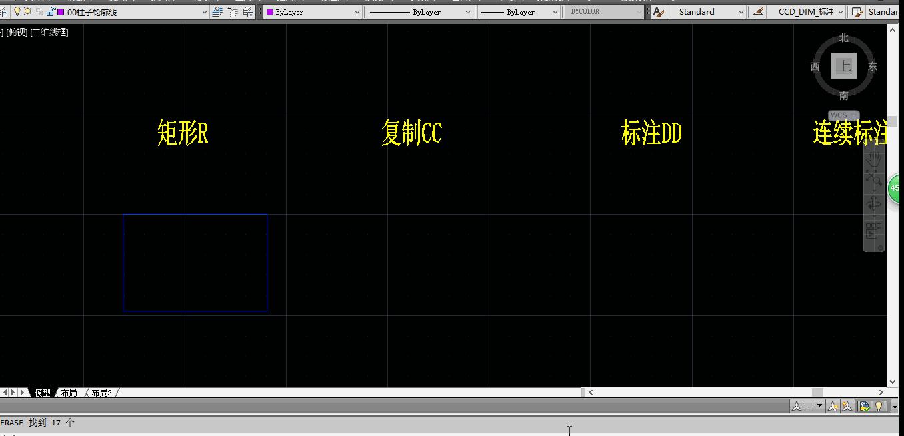904x436 pixels.
Task: Click 北 on the ViewCube compass
Action: tap(844, 38)
